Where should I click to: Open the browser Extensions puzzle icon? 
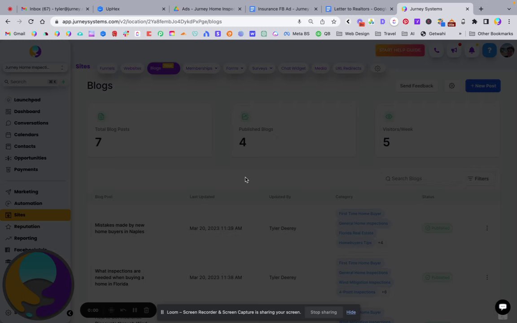coord(474,22)
